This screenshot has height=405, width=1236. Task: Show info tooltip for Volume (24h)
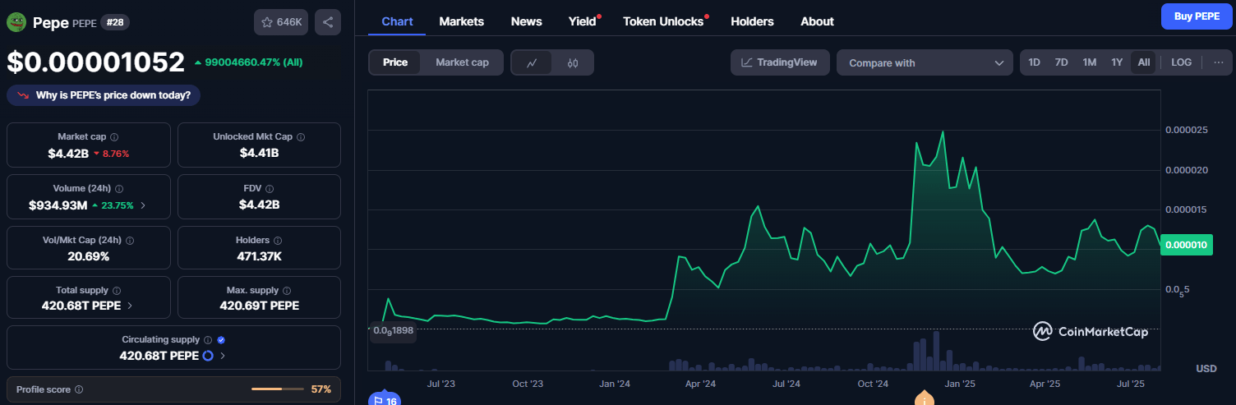point(119,189)
